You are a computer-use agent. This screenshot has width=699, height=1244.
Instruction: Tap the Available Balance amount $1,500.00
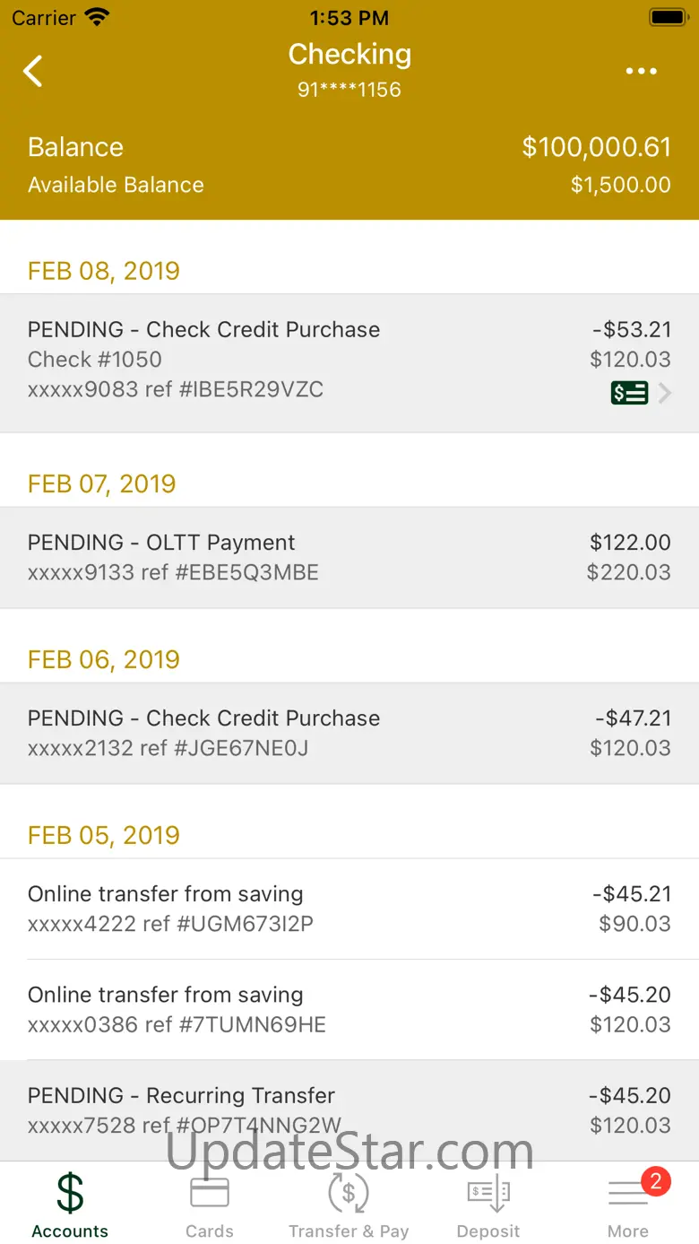(x=620, y=185)
